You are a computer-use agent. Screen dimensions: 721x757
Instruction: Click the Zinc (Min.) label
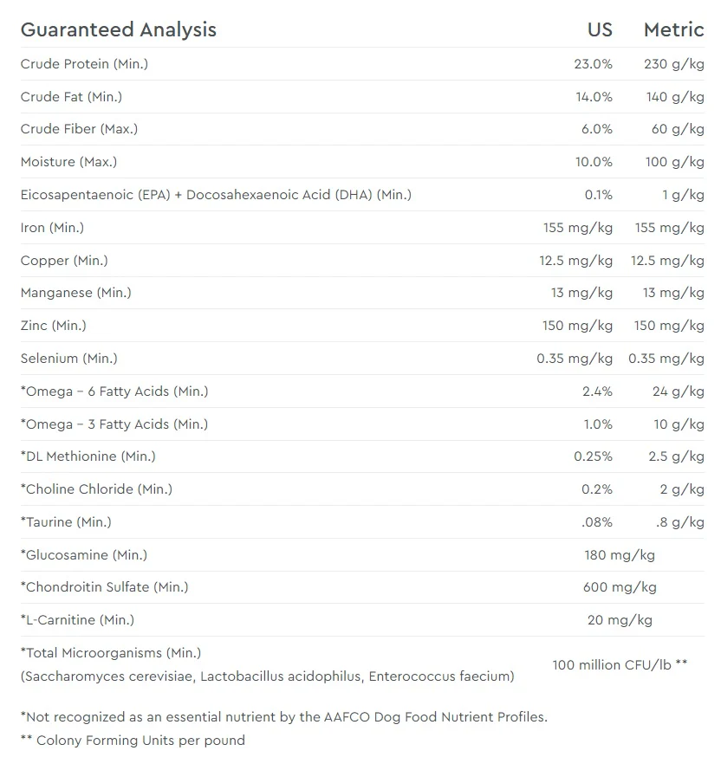pos(53,326)
